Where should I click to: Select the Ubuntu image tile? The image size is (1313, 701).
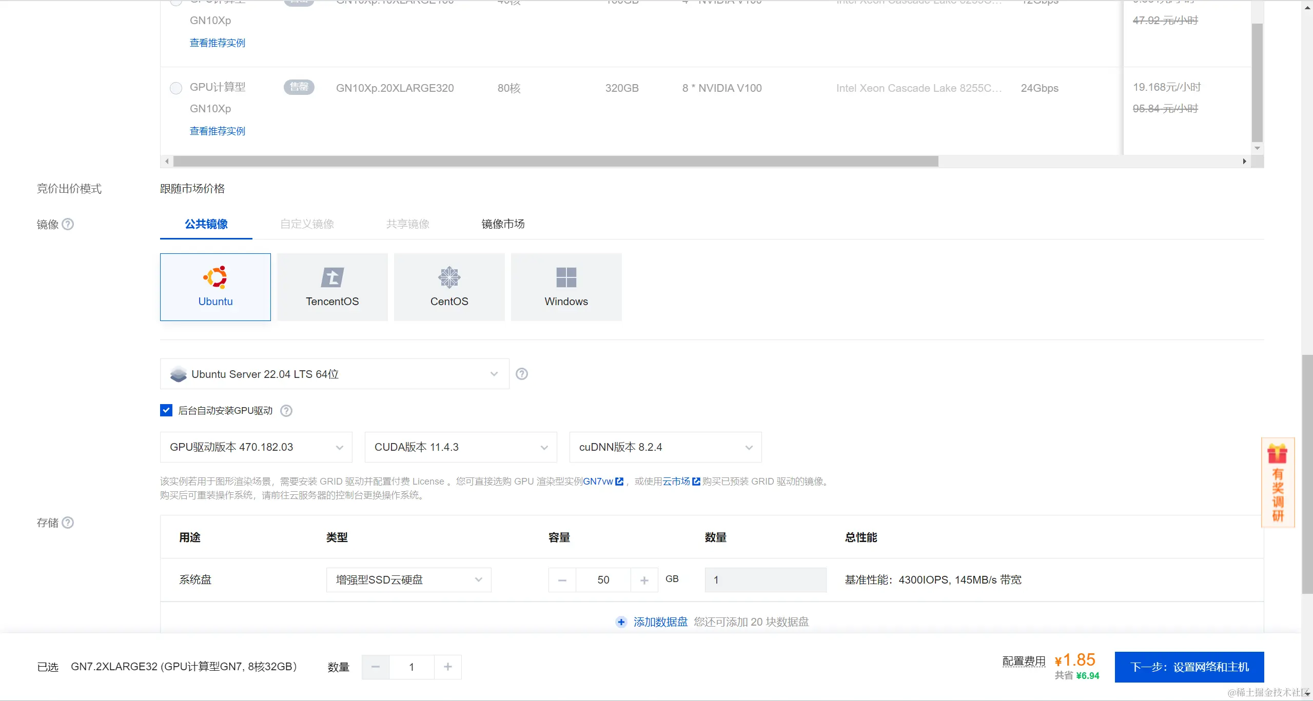[x=215, y=287]
